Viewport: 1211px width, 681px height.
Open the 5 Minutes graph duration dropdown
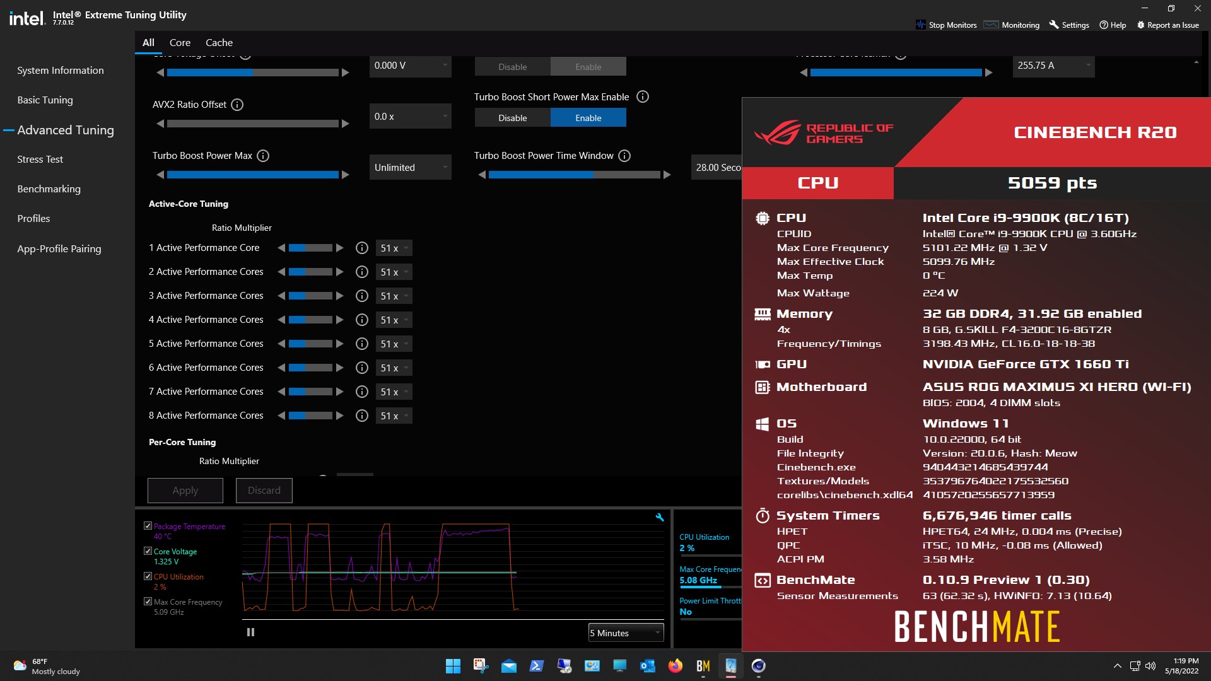(x=626, y=633)
